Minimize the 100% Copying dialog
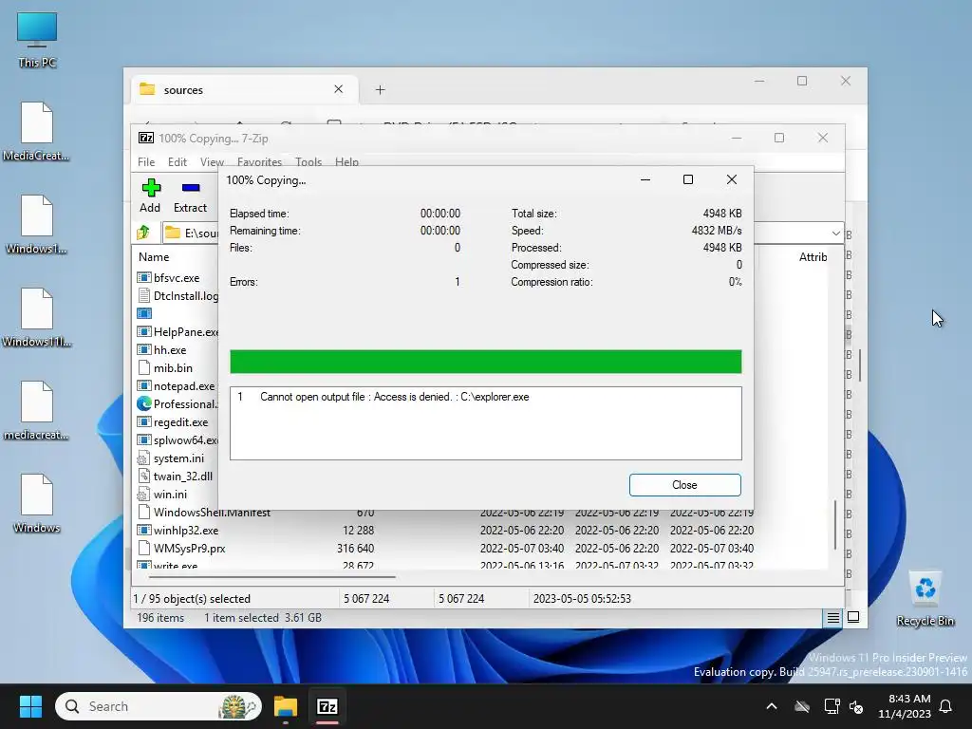 coord(645,179)
